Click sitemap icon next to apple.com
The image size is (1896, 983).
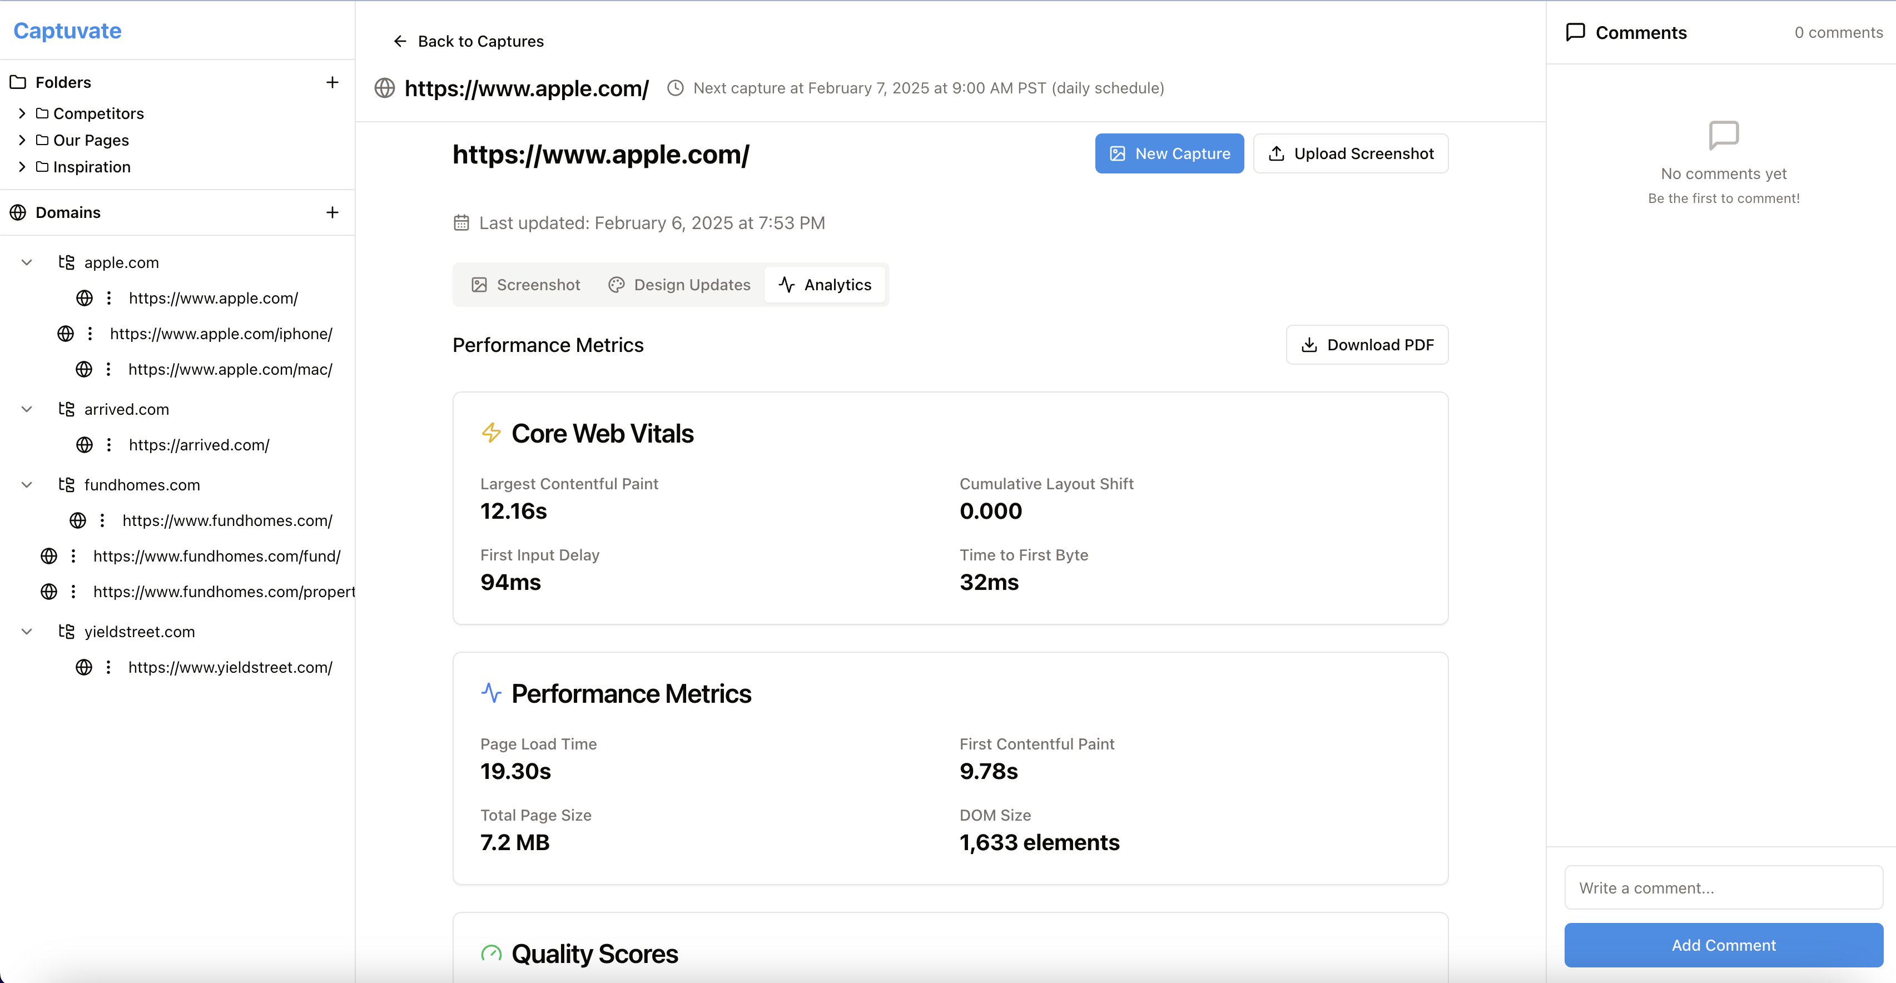[x=66, y=262]
